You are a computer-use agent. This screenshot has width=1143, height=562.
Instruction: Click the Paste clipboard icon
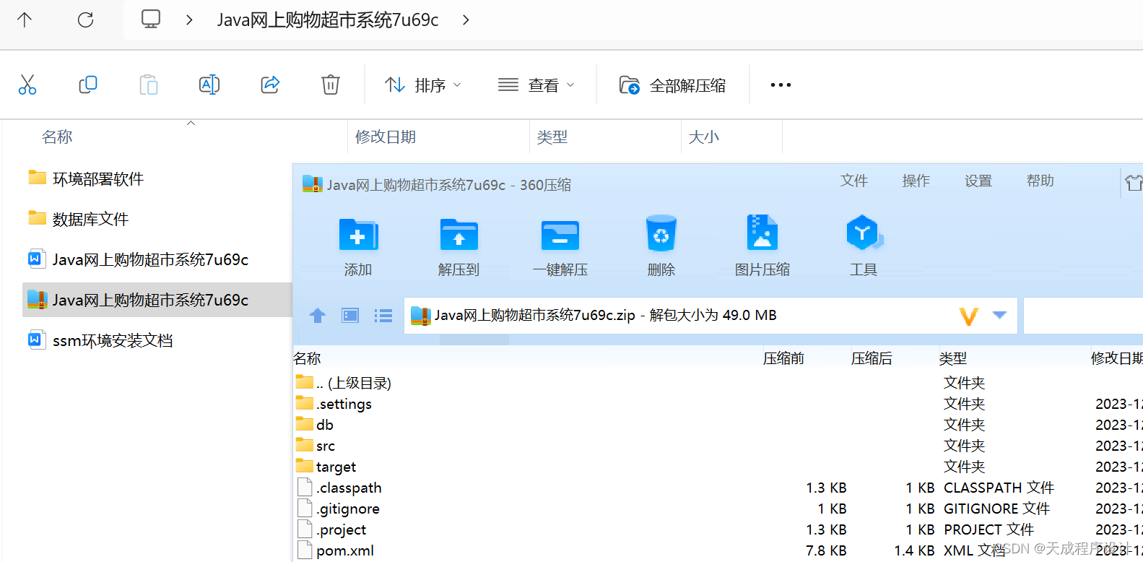149,85
